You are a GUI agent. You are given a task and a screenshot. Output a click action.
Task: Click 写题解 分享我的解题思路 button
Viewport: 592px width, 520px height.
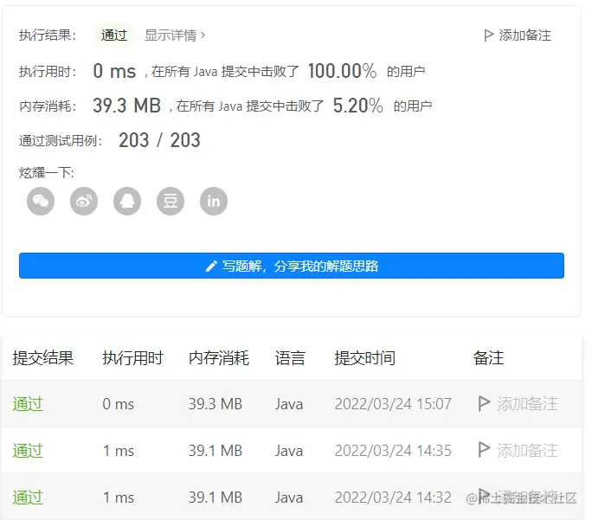click(x=292, y=266)
